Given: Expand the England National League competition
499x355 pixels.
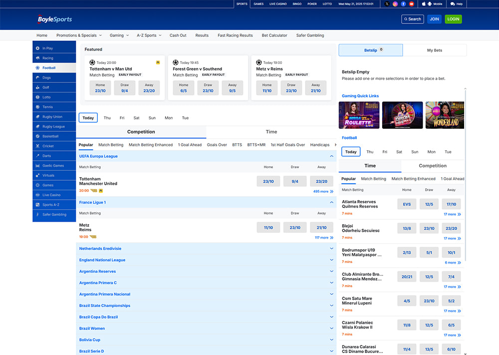Looking at the screenshot, I should 206,260.
